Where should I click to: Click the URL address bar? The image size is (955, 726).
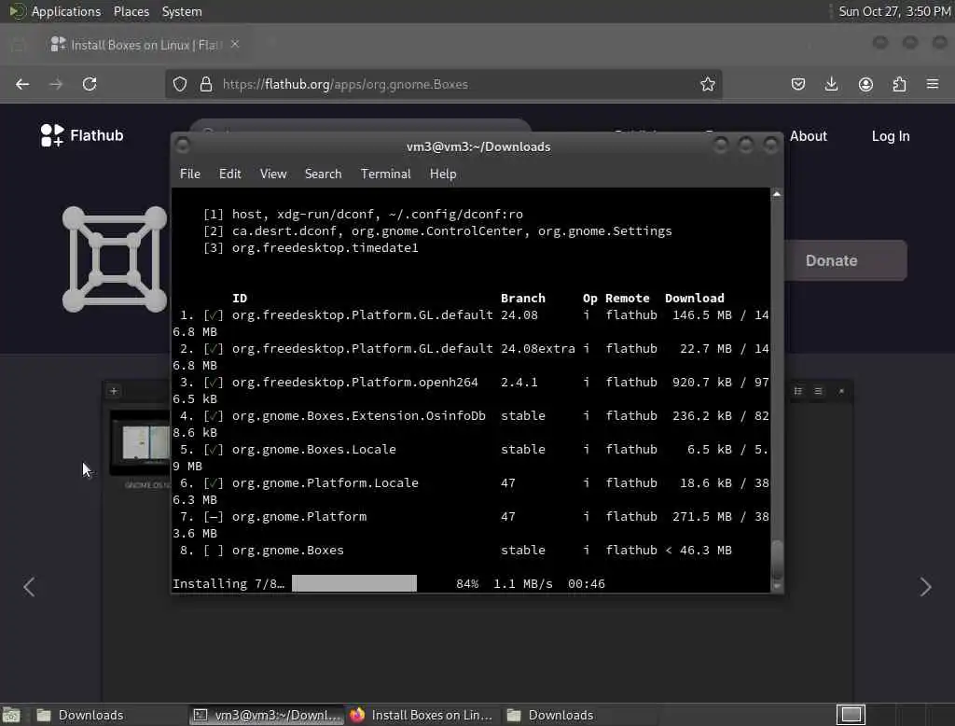(443, 84)
